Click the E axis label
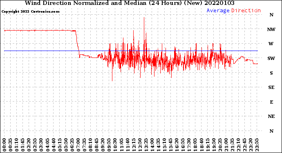Viewport: 282px width, 153px height. click(x=271, y=102)
